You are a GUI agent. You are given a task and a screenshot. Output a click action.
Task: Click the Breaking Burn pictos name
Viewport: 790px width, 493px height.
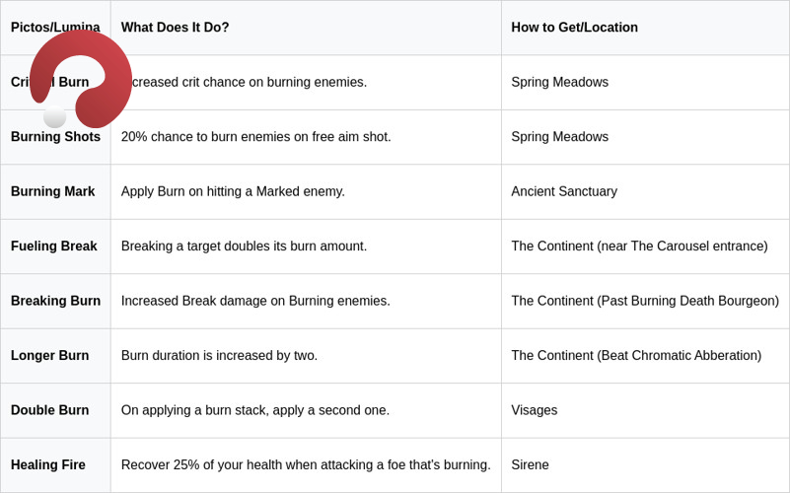click(x=55, y=301)
